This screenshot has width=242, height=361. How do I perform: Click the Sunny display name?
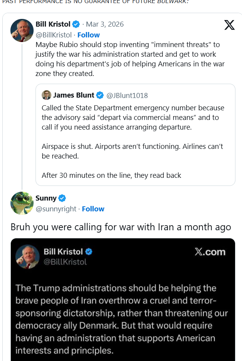click(x=46, y=198)
